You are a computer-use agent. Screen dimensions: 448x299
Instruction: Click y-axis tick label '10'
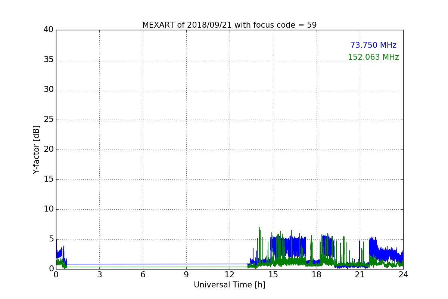point(49,209)
